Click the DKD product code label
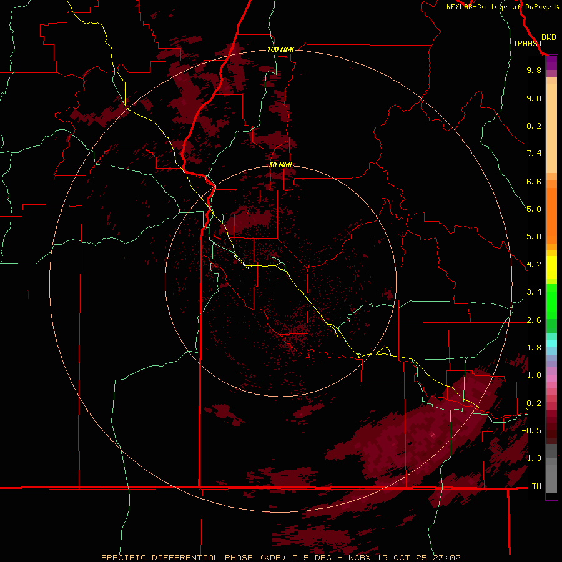This screenshot has width=562, height=562. tap(549, 37)
